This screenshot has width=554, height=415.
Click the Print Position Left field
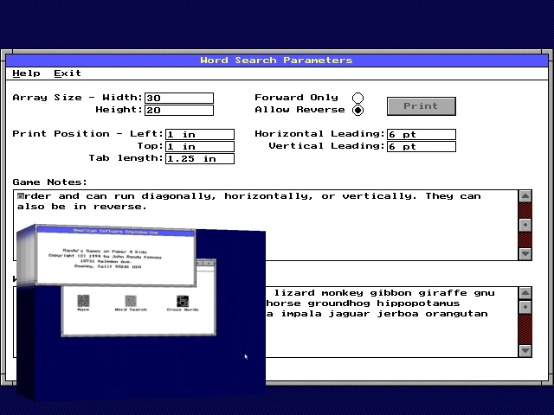coord(200,135)
